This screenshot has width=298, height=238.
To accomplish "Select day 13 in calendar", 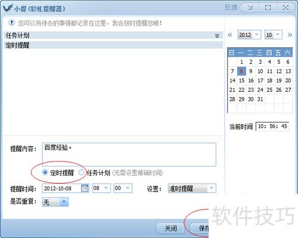I will 288,71.
